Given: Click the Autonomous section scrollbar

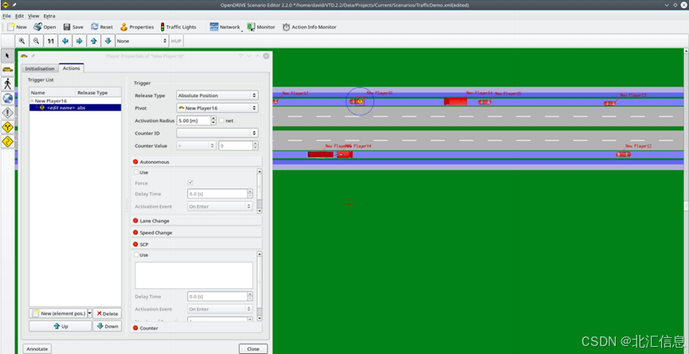Looking at the screenshot, I should (x=260, y=191).
